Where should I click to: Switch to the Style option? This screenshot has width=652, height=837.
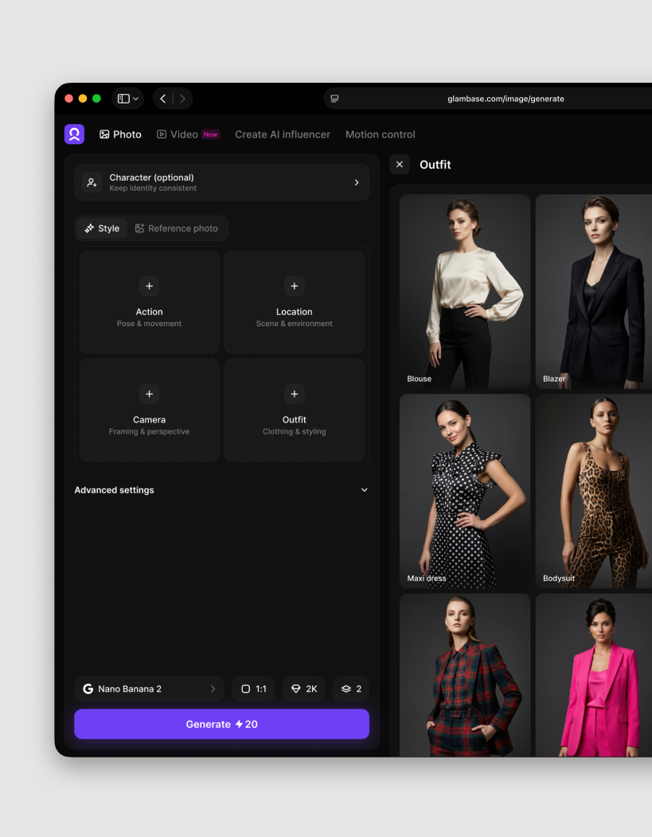click(102, 228)
